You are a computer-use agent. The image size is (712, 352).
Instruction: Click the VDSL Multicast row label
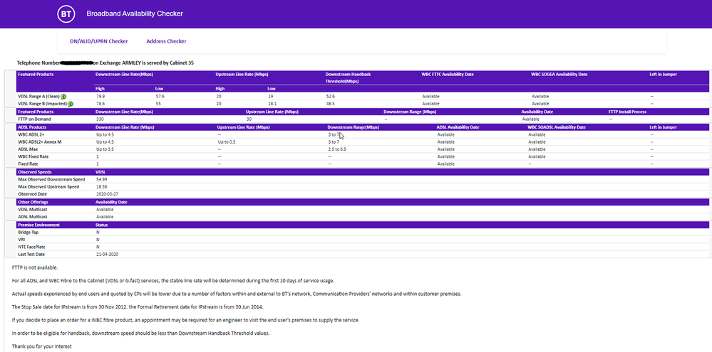point(33,209)
